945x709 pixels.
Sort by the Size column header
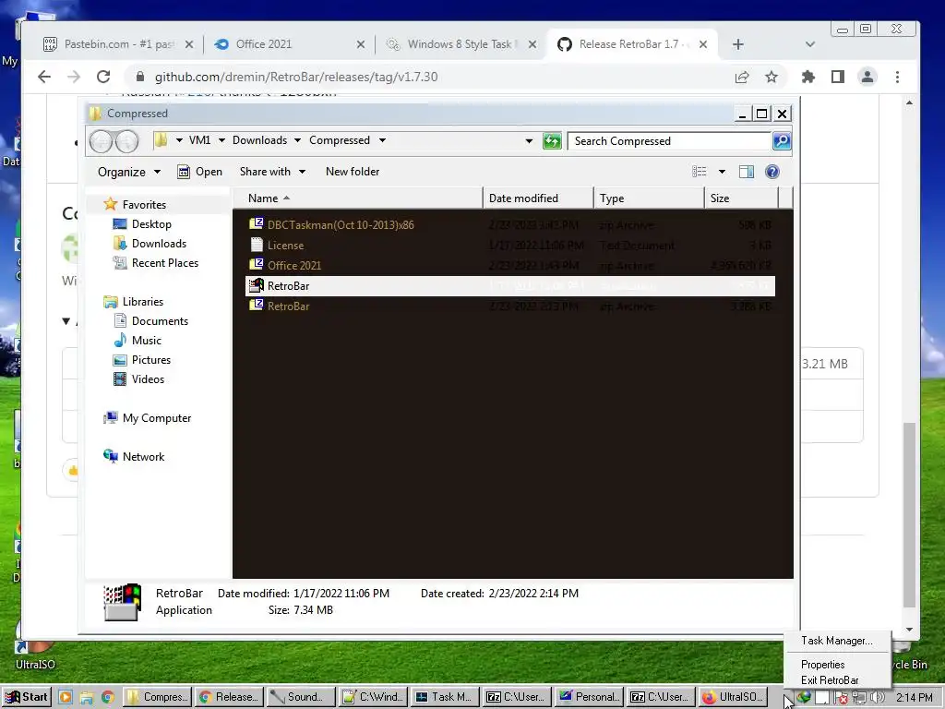[741, 198]
